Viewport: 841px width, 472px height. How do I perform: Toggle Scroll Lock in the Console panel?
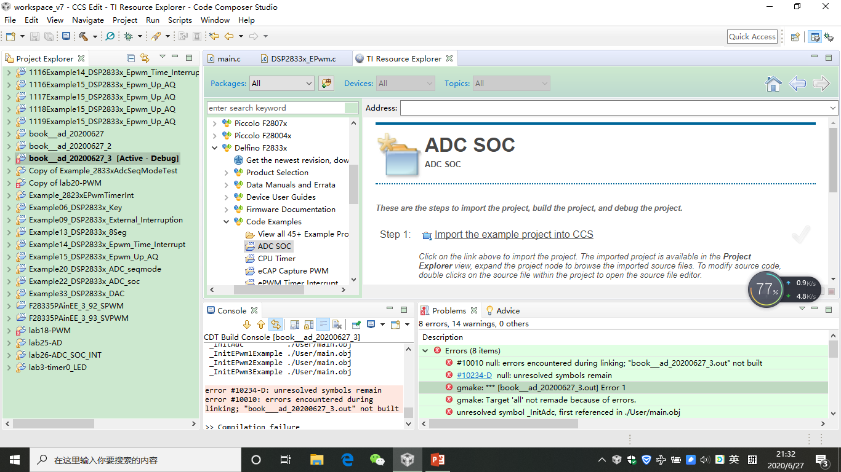(x=307, y=324)
